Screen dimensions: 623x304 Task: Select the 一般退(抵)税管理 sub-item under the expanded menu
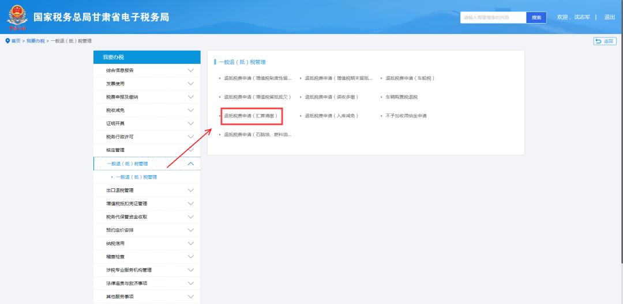pos(136,177)
